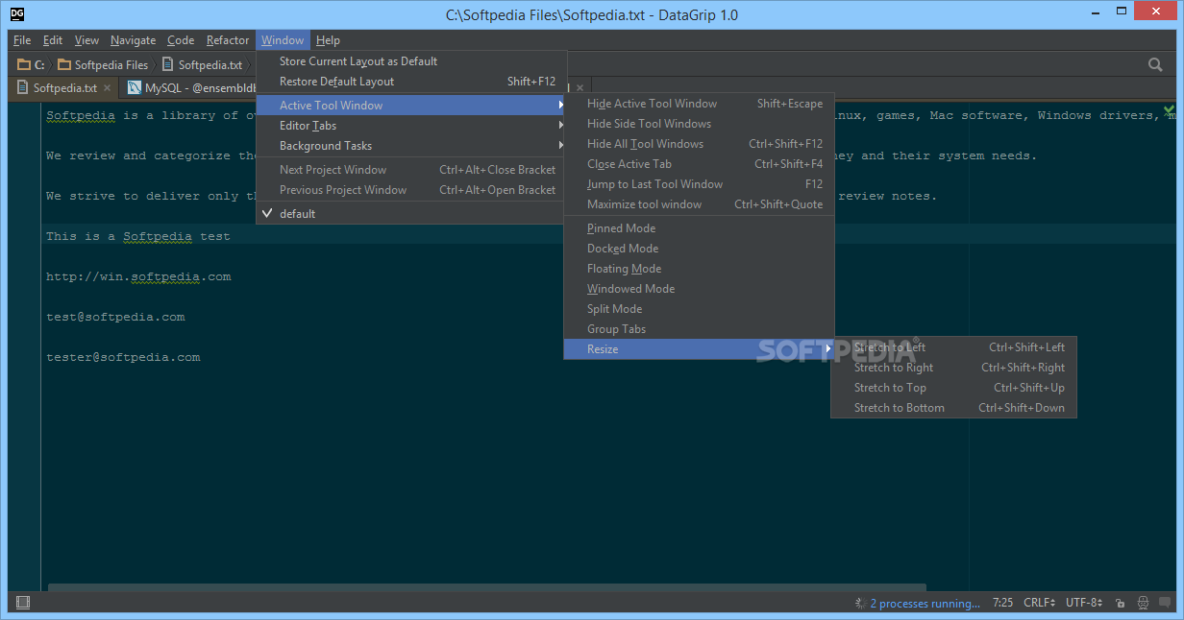Choose Stretch to Top
This screenshot has width=1184, height=620.
click(954, 387)
